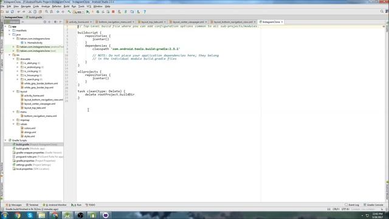This screenshot has width=389, height=219.
Task: Click the blue Help question mark icon
Action: pyautogui.click(x=145, y=12)
